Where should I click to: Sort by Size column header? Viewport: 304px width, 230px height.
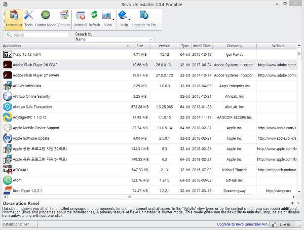click(140, 46)
